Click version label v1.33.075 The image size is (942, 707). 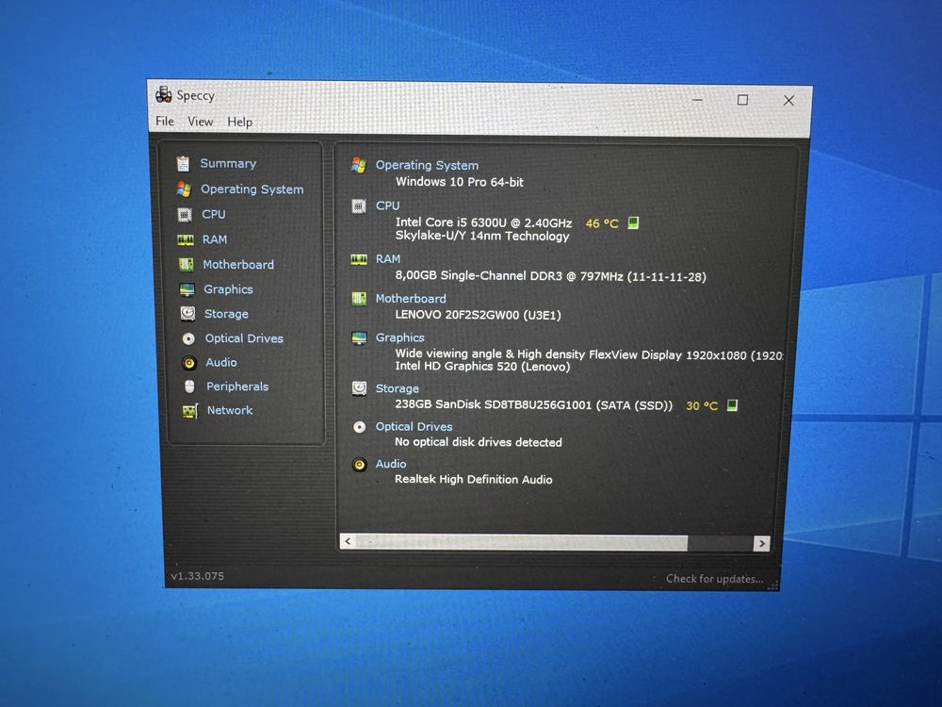[197, 576]
